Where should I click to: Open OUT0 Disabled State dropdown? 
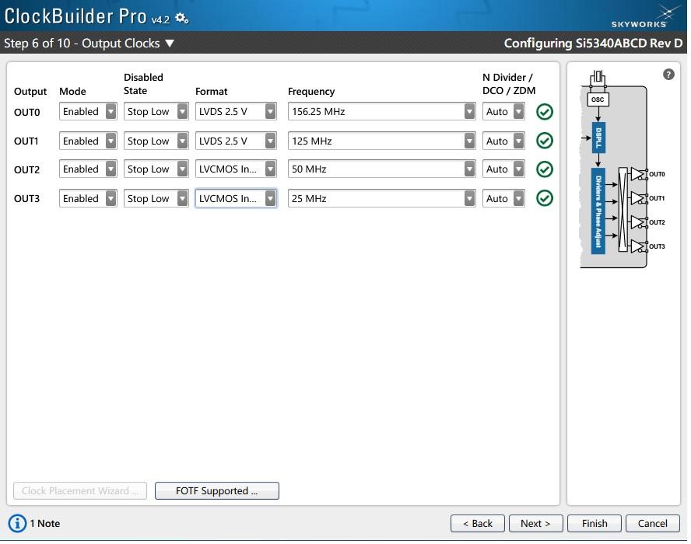click(x=156, y=111)
